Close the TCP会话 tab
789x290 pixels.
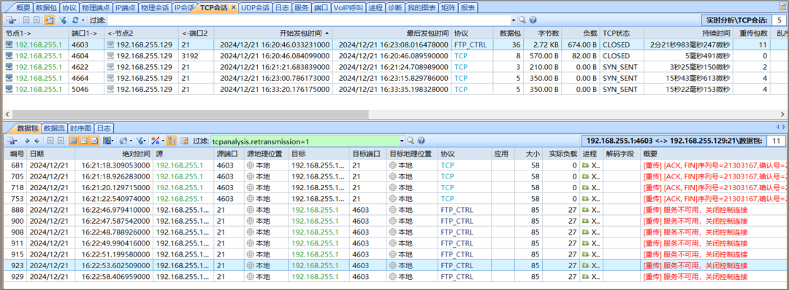(x=234, y=7)
